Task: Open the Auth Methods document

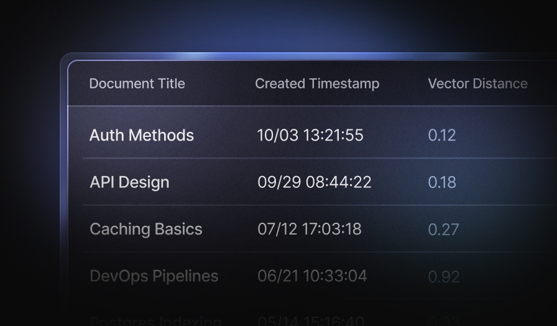Action: 141,135
